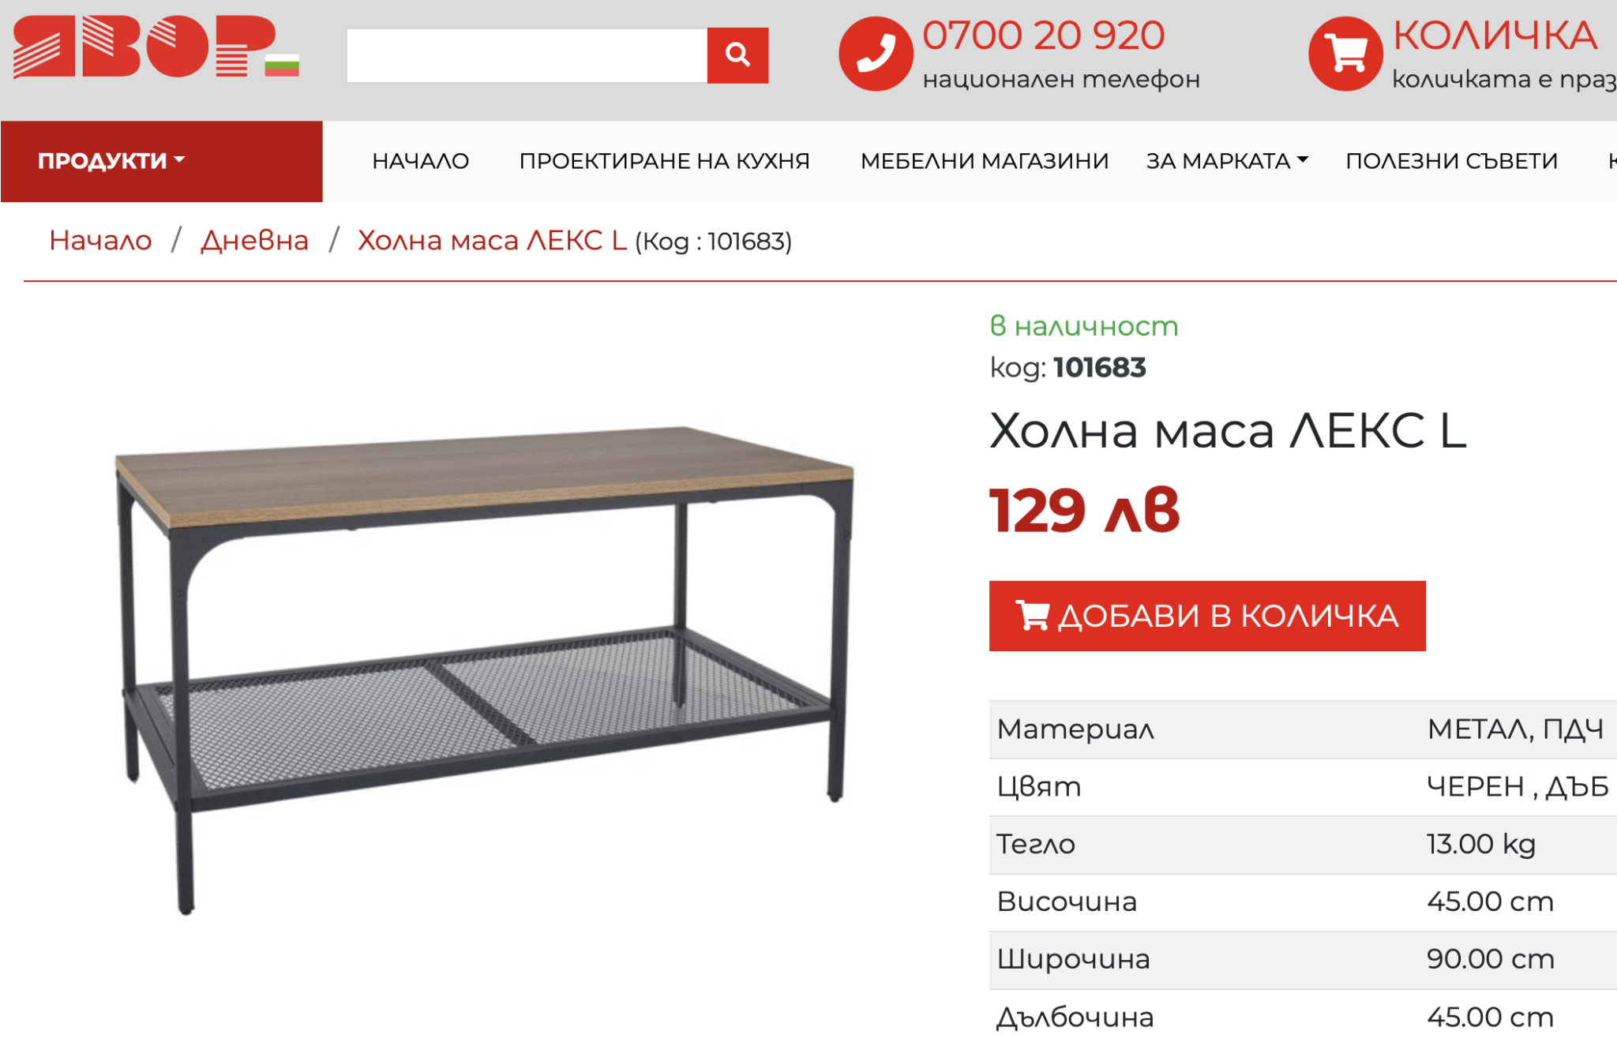Screen dimensions: 1617x1042
Task: Click the КОЛИЧКА heading link
Action: (1495, 36)
